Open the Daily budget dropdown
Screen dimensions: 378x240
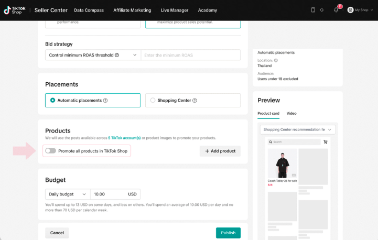coord(68,194)
